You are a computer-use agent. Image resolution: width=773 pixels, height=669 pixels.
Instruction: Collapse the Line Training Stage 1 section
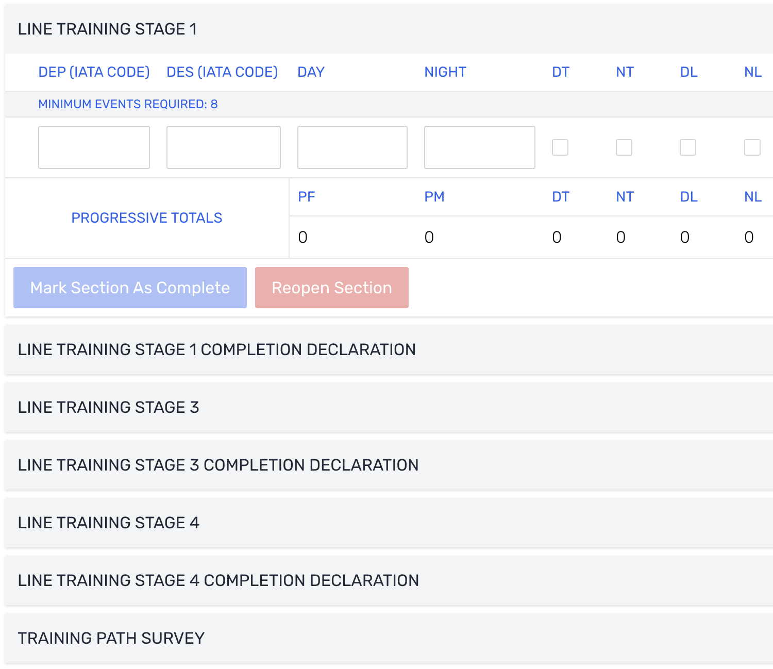(x=107, y=29)
